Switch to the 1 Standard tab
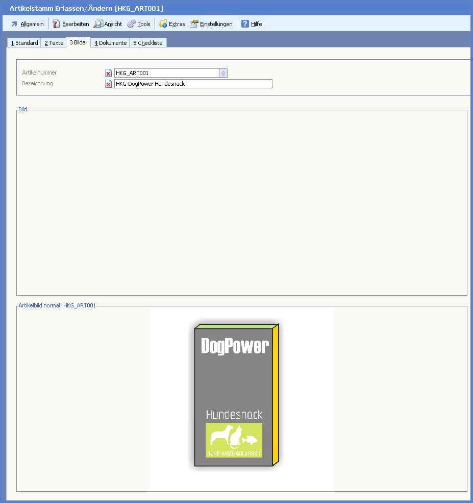This screenshot has width=473, height=503. click(x=24, y=43)
